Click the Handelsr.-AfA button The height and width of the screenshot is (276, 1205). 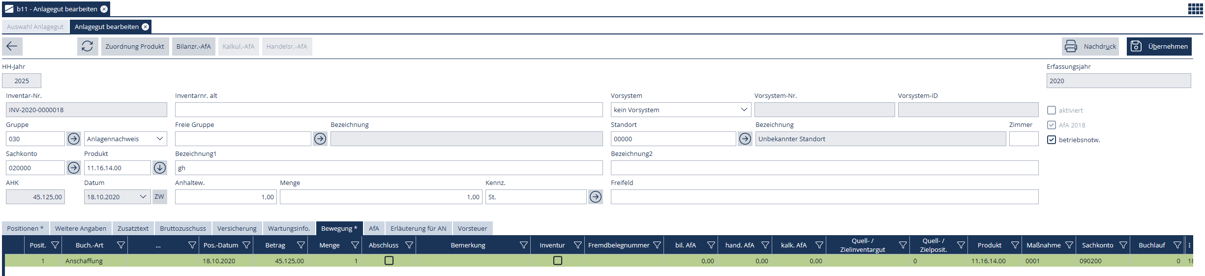coord(287,46)
